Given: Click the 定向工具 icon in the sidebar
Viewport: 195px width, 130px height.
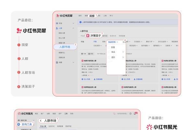Looking at the screenshot, I should point(19,124).
